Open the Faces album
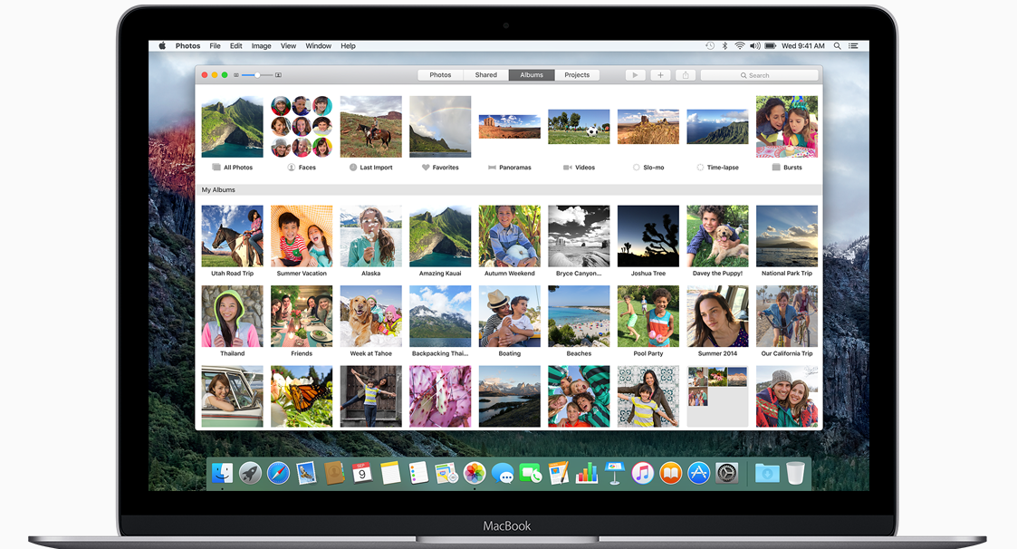The height and width of the screenshot is (549, 1017). (x=302, y=127)
